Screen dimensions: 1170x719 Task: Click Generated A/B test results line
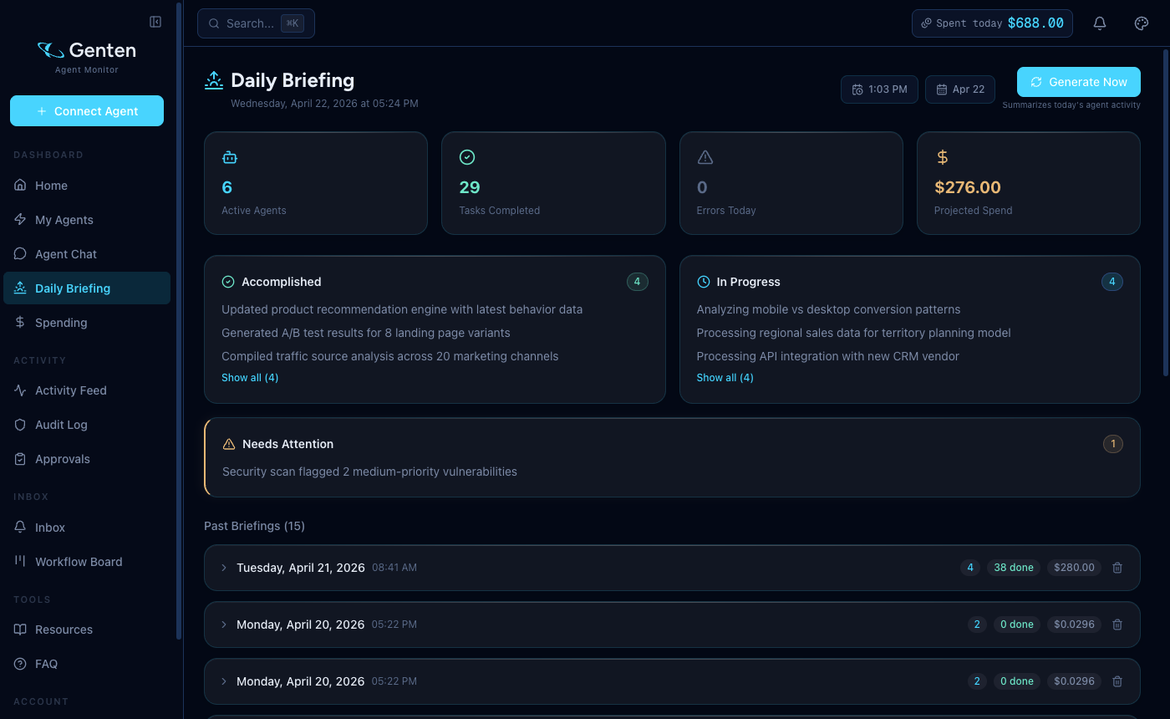(x=366, y=333)
